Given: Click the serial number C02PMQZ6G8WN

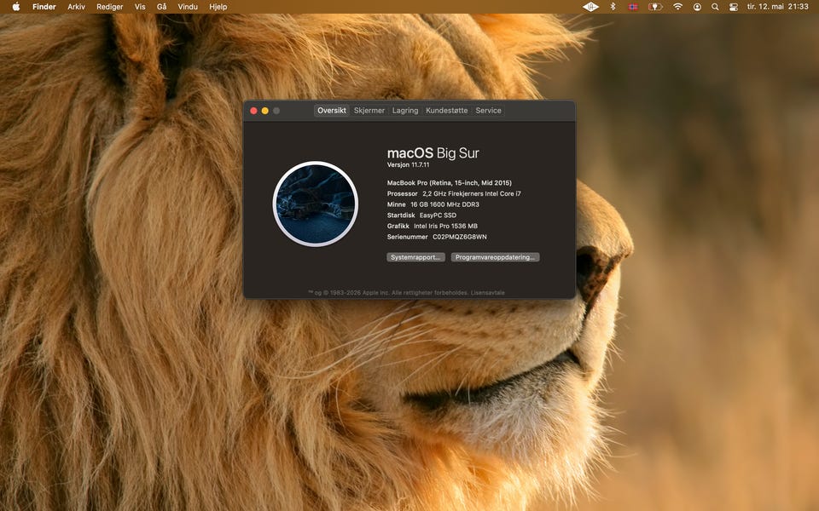Looking at the screenshot, I should [460, 237].
